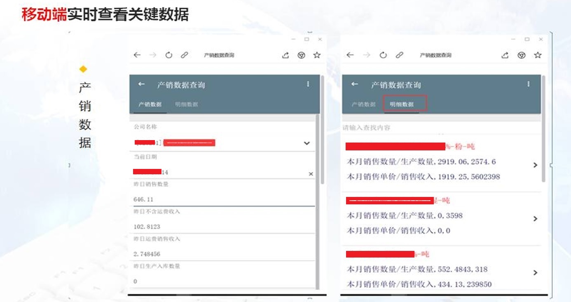
Task: Expand first product row ending 粉-吨
Action: pyautogui.click(x=535, y=165)
